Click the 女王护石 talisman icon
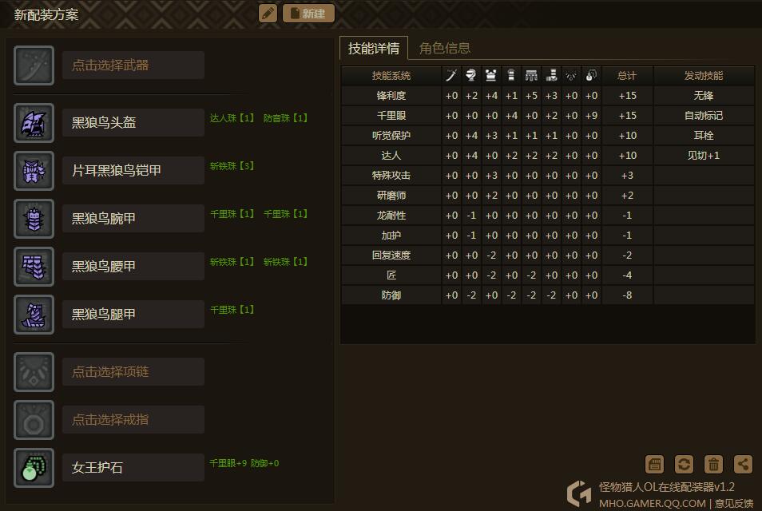762x511 pixels. [34, 468]
